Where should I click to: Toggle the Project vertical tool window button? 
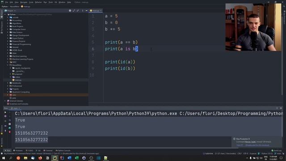point(2,14)
